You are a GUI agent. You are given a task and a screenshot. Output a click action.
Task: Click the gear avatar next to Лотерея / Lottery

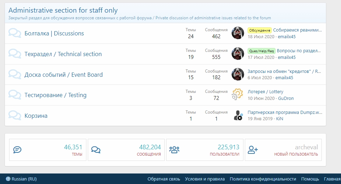coord(237,95)
